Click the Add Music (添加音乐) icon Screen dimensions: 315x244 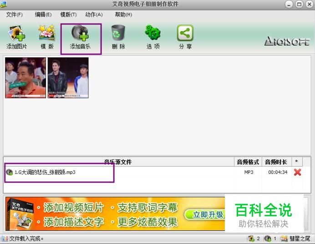81,33
